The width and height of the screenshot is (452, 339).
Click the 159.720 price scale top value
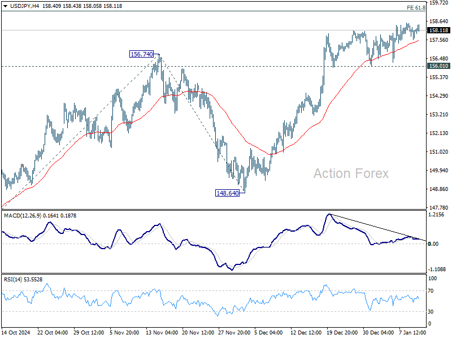[x=439, y=3]
